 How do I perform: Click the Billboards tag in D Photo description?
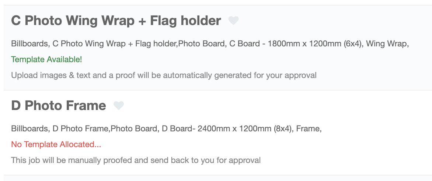tap(31, 128)
